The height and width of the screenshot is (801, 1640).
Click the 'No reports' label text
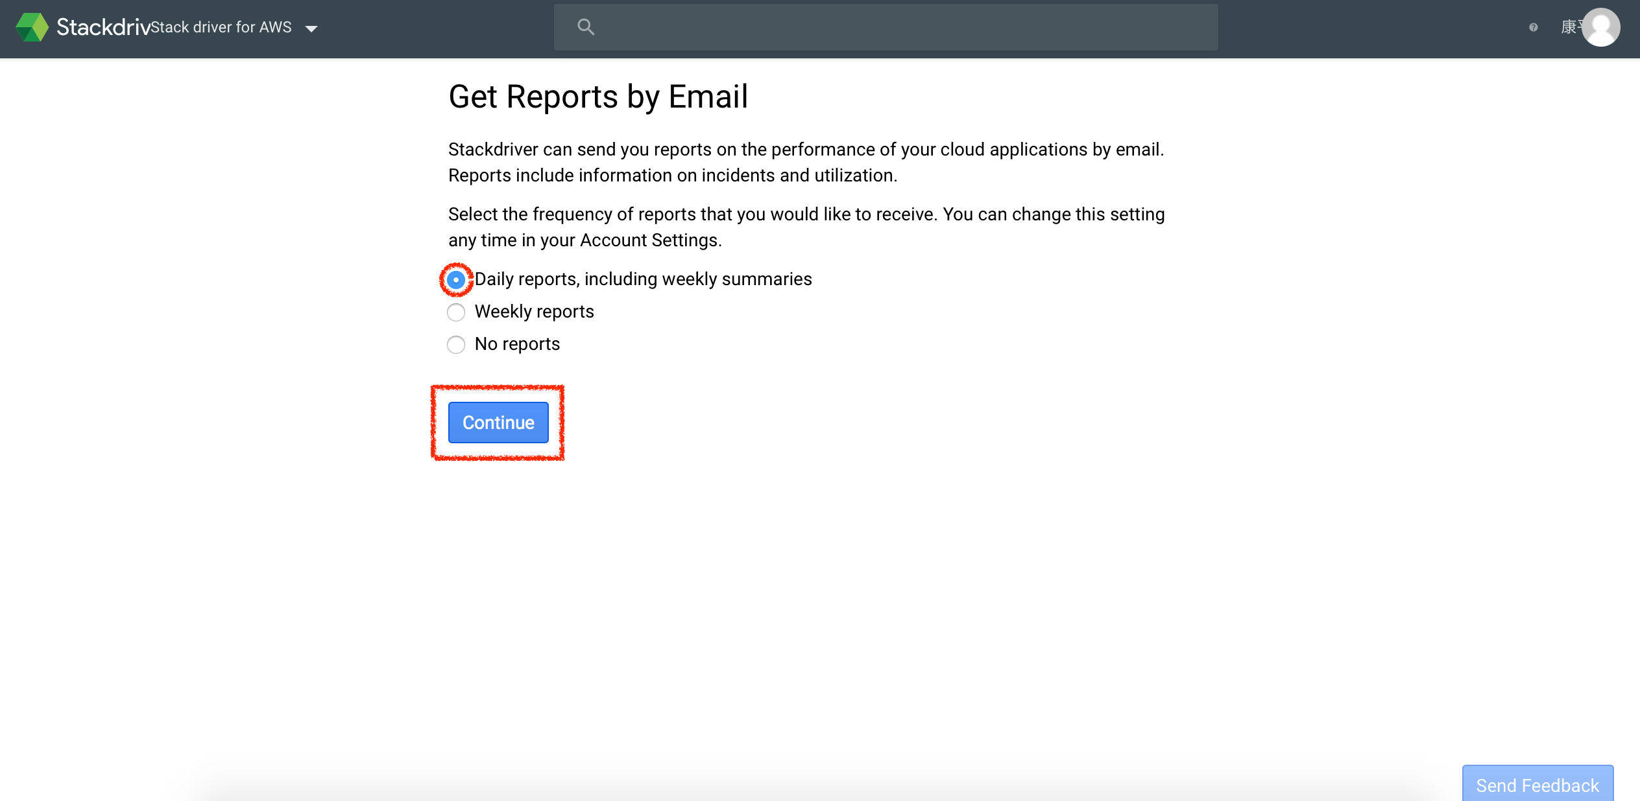[x=517, y=344]
